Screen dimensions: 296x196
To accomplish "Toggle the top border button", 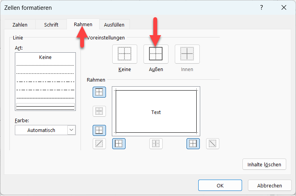I will tap(99, 92).
